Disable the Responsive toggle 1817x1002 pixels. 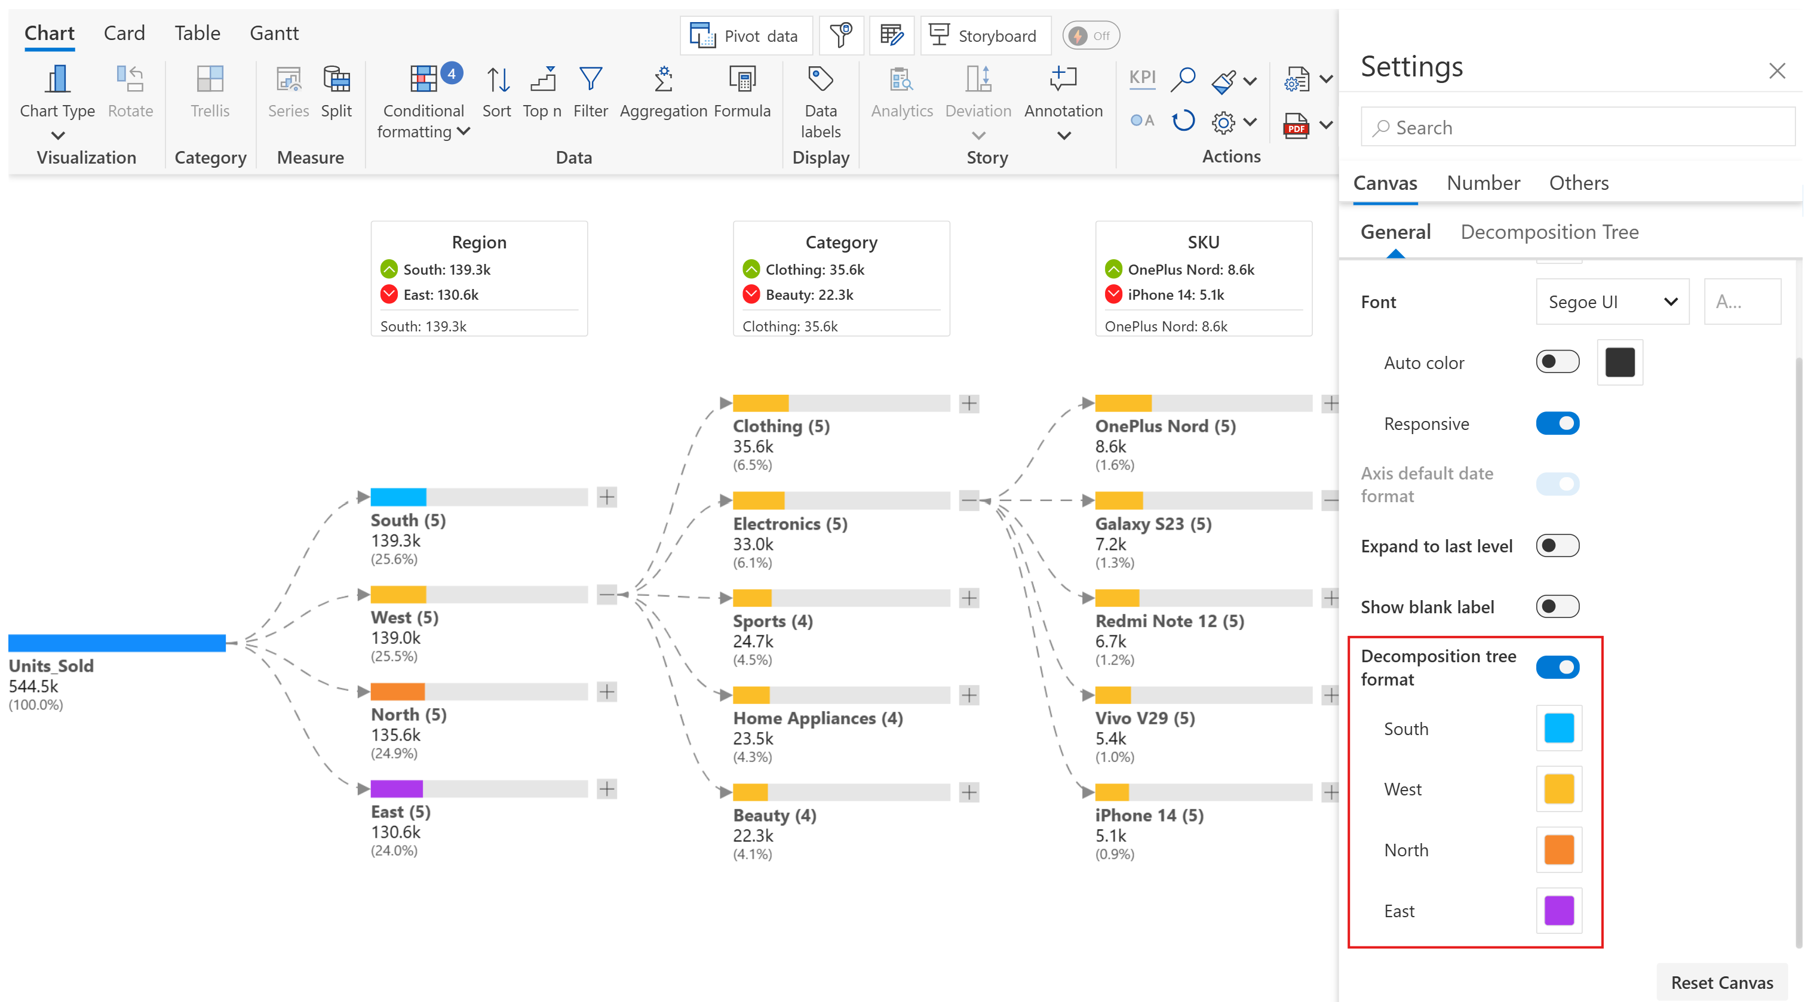(1557, 423)
